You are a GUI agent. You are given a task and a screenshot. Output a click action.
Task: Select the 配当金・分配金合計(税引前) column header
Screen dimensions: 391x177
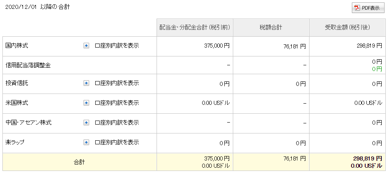tap(194, 27)
